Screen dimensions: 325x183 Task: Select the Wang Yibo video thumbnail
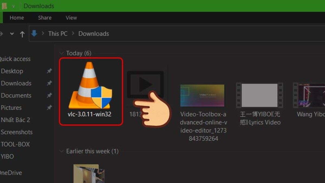309,95
